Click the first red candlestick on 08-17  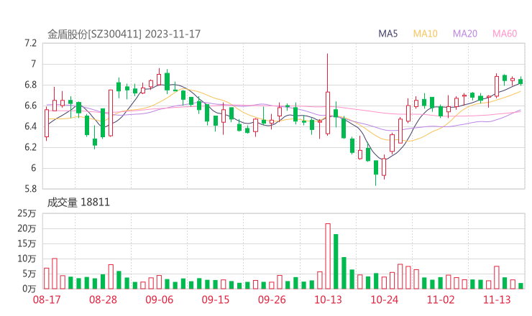click(x=47, y=123)
